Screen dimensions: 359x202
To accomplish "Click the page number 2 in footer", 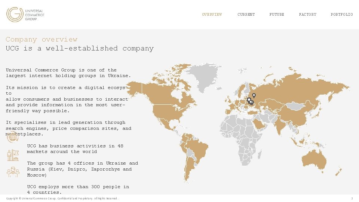I will click(x=352, y=198).
